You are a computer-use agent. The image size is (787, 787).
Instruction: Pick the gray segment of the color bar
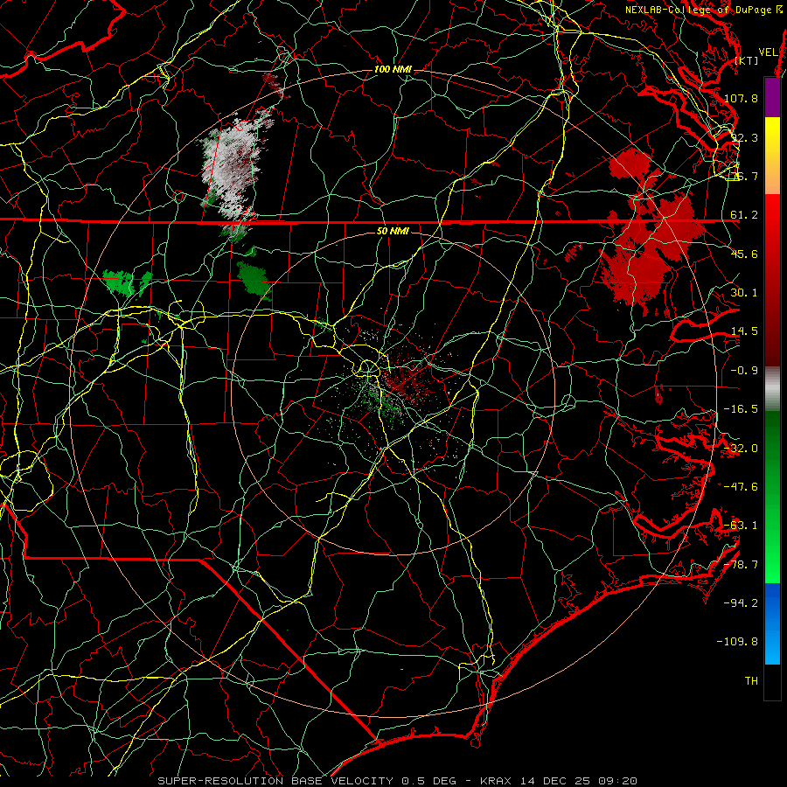(x=772, y=388)
